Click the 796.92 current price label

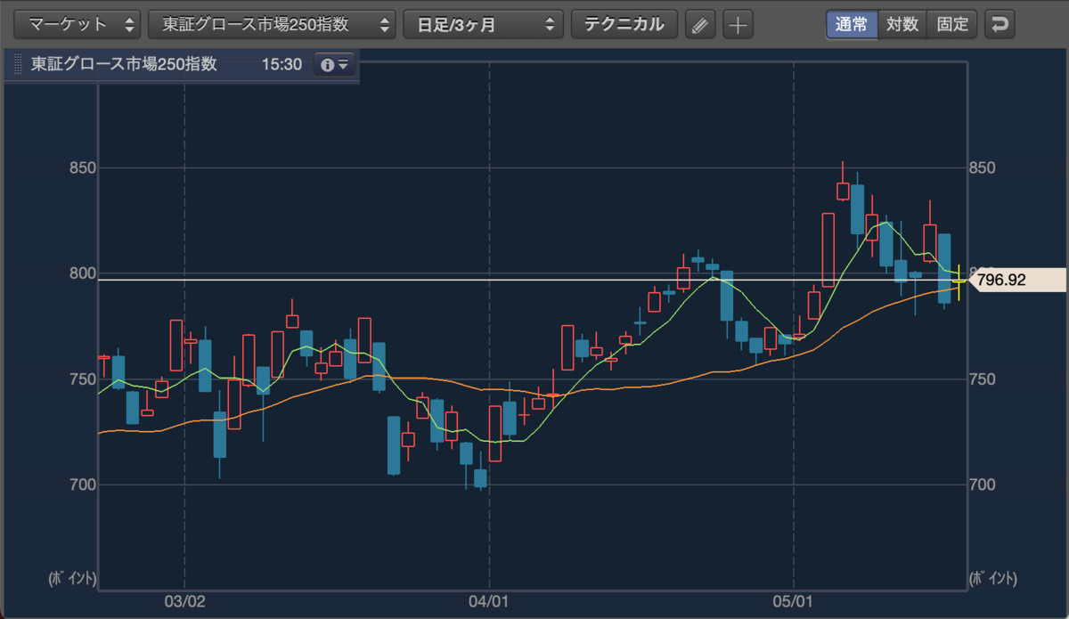click(x=1016, y=281)
